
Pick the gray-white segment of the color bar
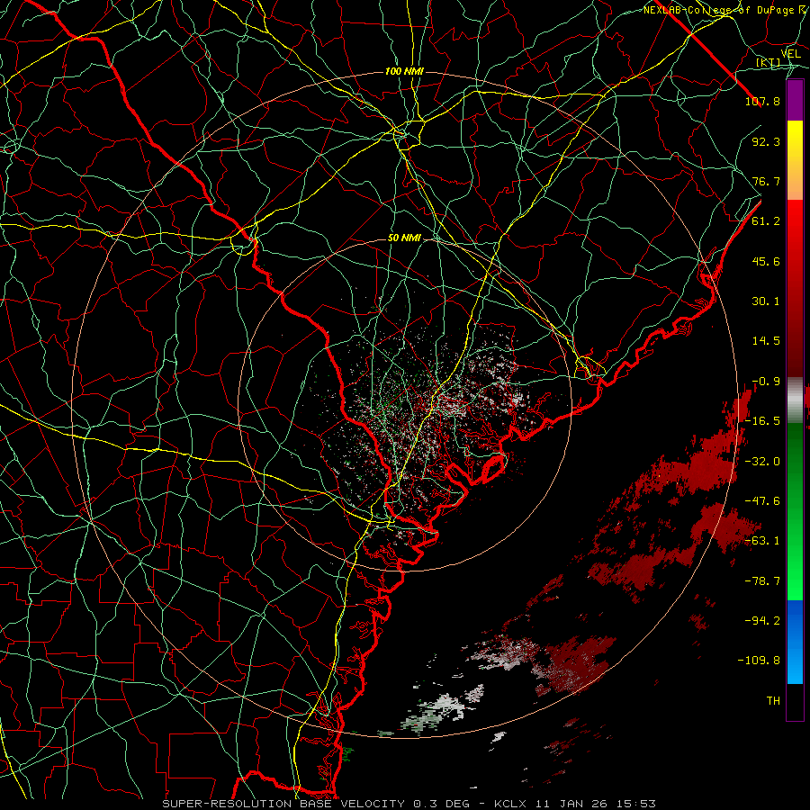coord(795,400)
